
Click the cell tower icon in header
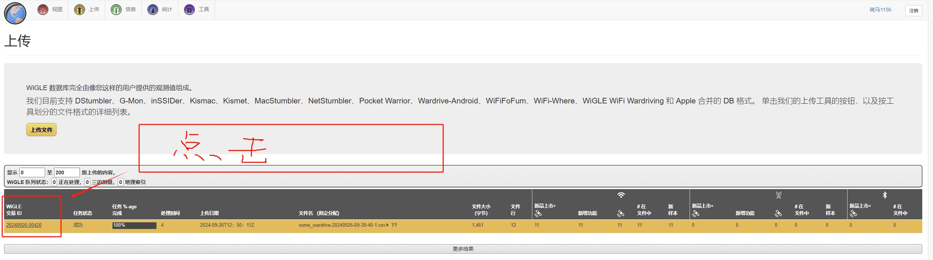coord(779,195)
